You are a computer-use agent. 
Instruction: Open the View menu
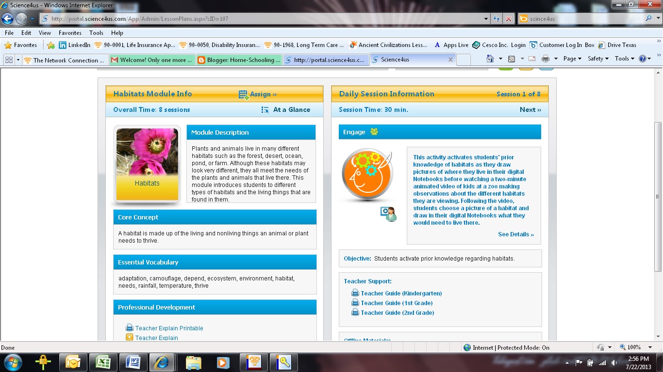pyautogui.click(x=45, y=33)
